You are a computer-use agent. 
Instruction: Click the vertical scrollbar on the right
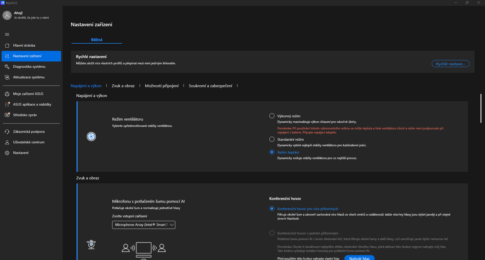[481, 108]
